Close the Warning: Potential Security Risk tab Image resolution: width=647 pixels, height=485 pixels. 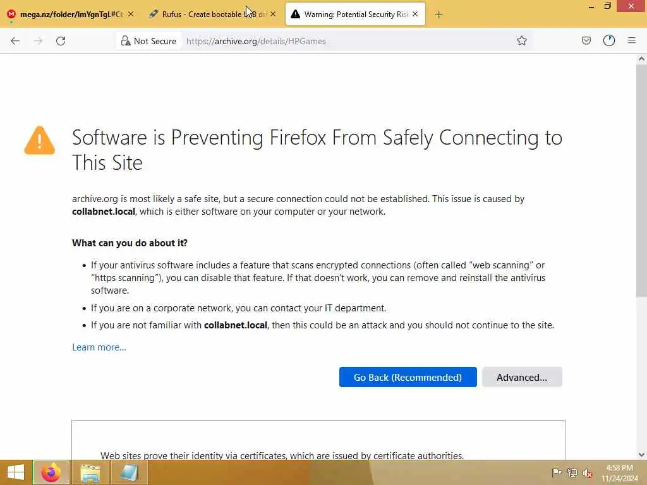tap(415, 14)
